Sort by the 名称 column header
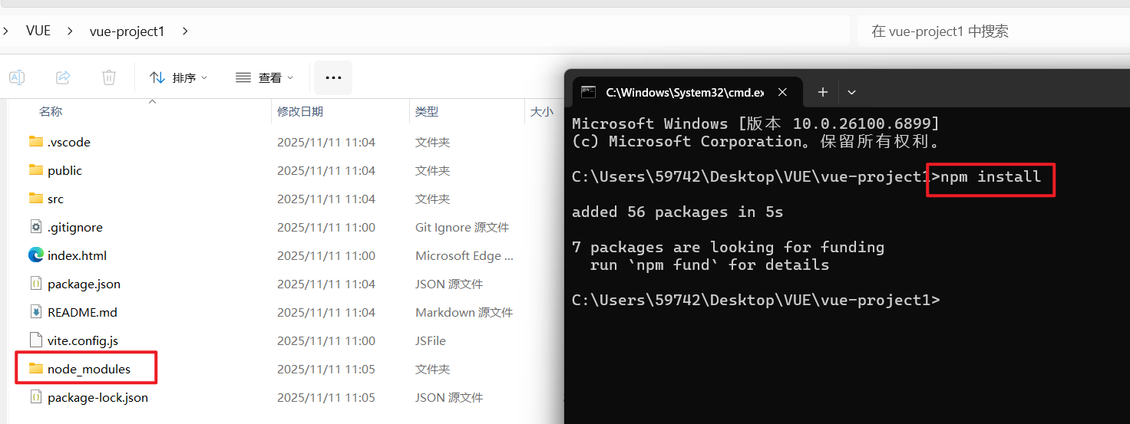1130x424 pixels. click(51, 111)
